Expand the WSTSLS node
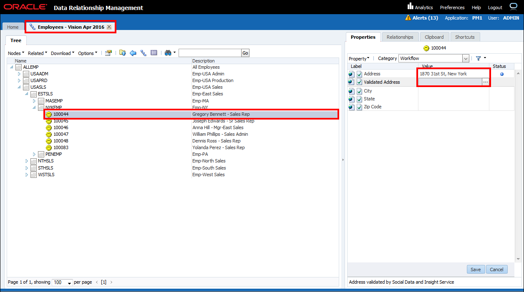Screen dimensions: 524x292 [x=27, y=175]
